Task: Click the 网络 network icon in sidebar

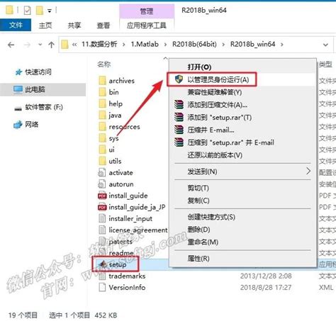Action: (18, 124)
